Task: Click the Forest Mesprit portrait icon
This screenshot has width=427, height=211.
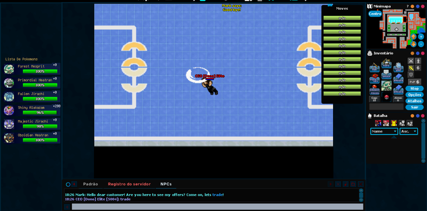Action: coord(9,69)
